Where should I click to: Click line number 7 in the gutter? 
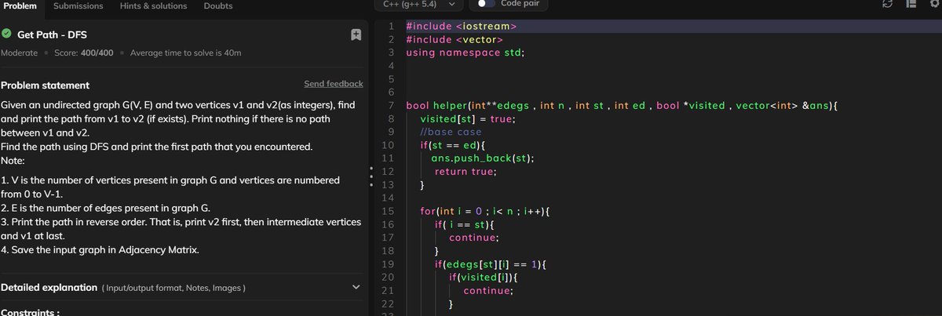(x=390, y=106)
